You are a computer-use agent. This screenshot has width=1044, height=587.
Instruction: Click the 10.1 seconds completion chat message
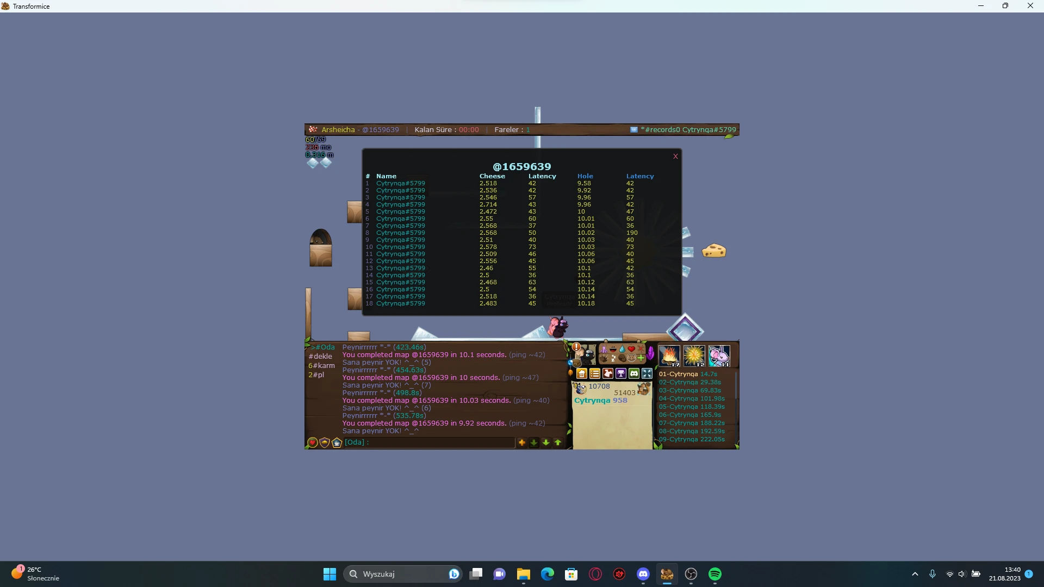pyautogui.click(x=444, y=355)
